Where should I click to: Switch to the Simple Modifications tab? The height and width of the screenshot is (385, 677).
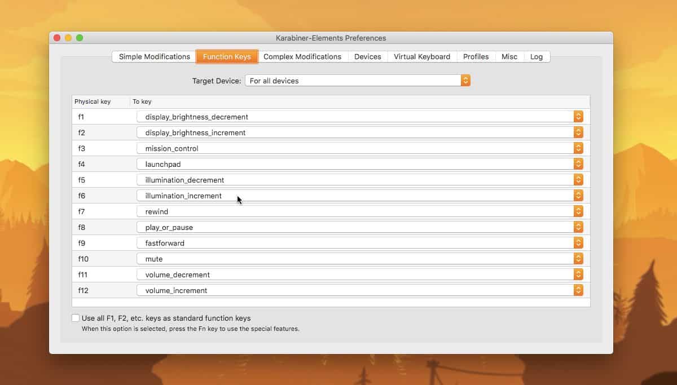click(152, 56)
